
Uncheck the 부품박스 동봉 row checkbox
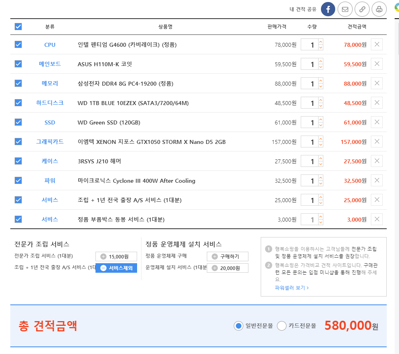[18, 219]
